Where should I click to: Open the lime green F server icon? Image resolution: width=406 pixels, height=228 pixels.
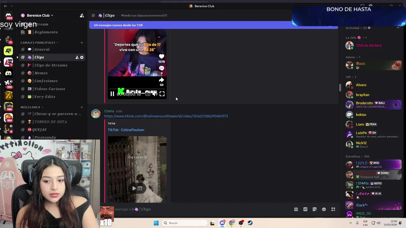point(8,51)
